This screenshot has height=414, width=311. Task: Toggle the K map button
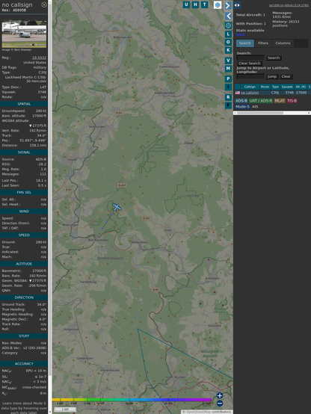click(x=228, y=50)
